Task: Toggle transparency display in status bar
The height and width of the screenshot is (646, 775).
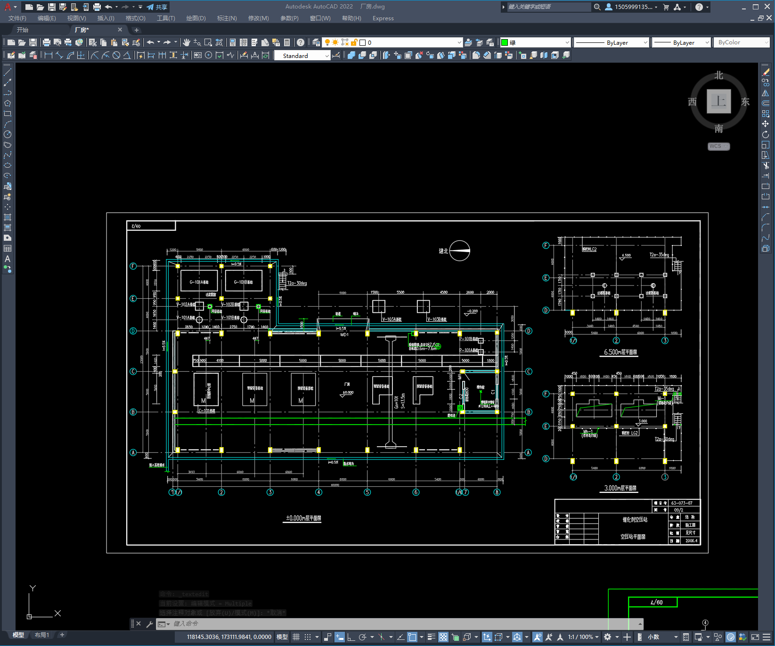Action: 443,637
